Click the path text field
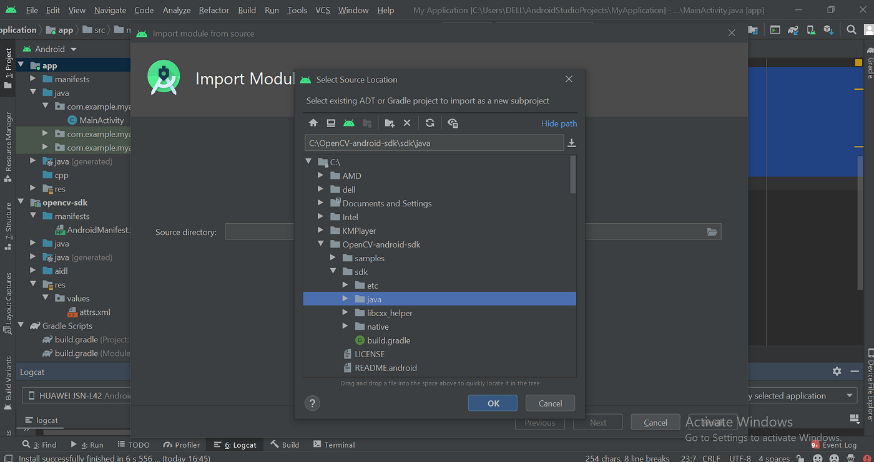Viewport: 874px width, 462px height. (x=434, y=143)
